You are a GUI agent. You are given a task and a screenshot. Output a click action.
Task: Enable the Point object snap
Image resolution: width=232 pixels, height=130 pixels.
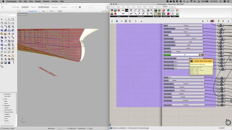[3, 104]
